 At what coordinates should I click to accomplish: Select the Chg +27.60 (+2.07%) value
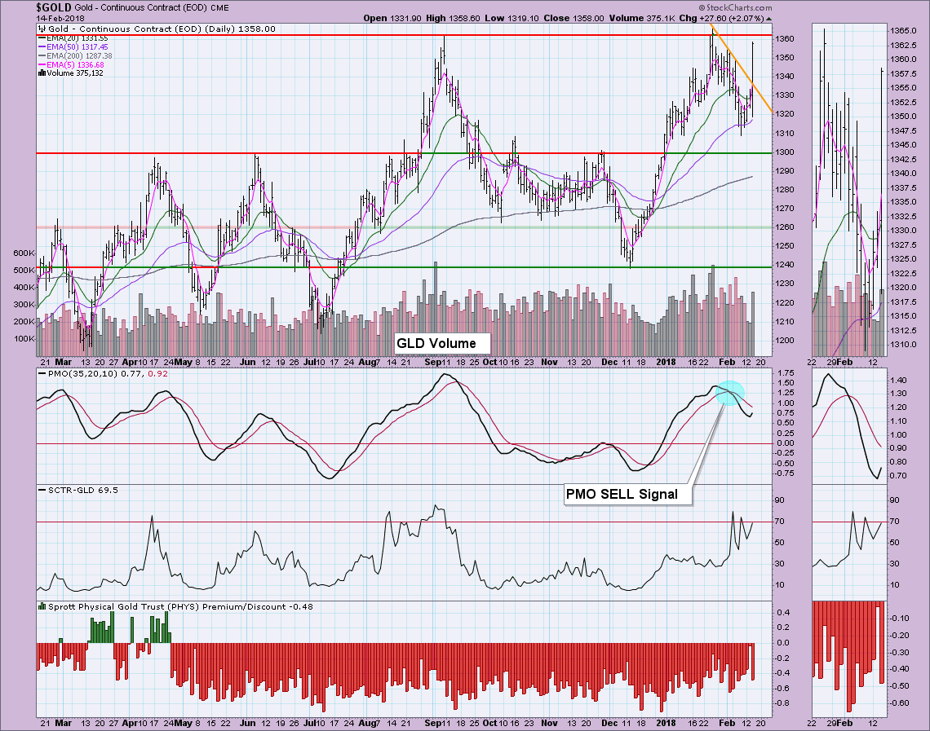(x=721, y=19)
